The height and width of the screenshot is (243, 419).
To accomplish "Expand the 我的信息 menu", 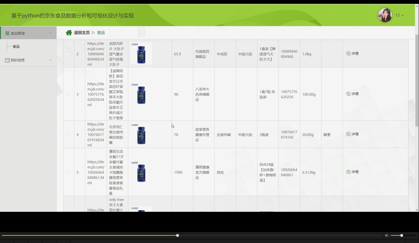I will point(50,60).
